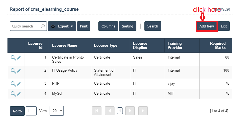Go to first page arrow icon

pos(96,111)
